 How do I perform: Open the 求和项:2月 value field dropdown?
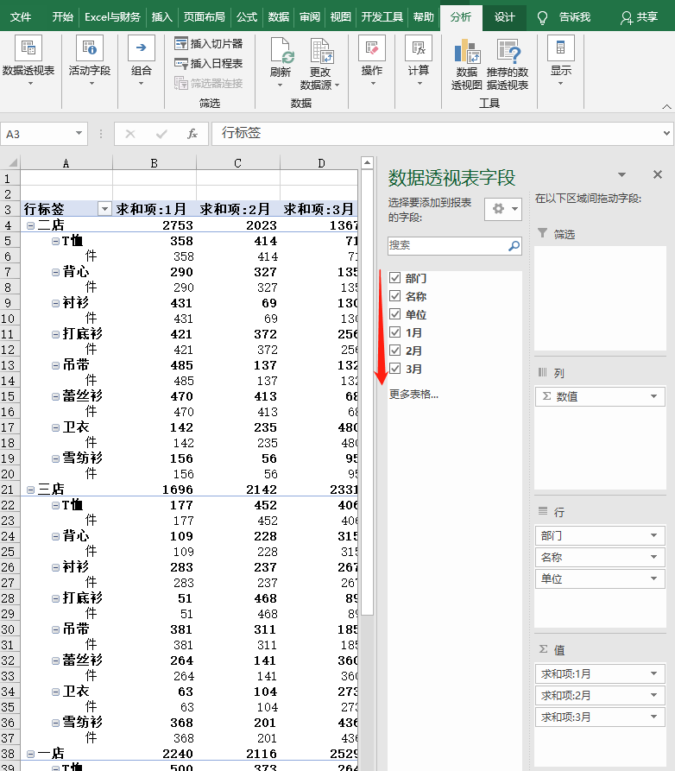tap(654, 695)
